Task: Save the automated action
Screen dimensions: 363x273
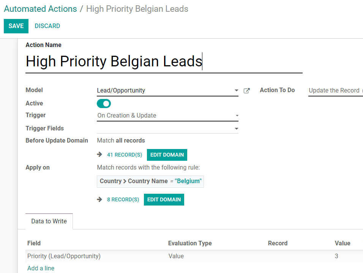Action: coord(16,26)
